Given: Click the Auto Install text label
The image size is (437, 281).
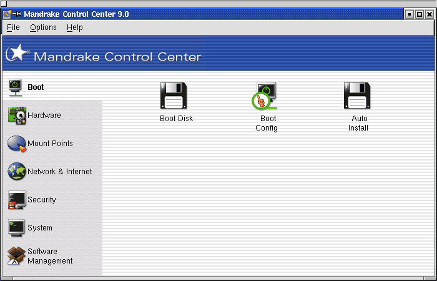Looking at the screenshot, I should pyautogui.click(x=358, y=123).
